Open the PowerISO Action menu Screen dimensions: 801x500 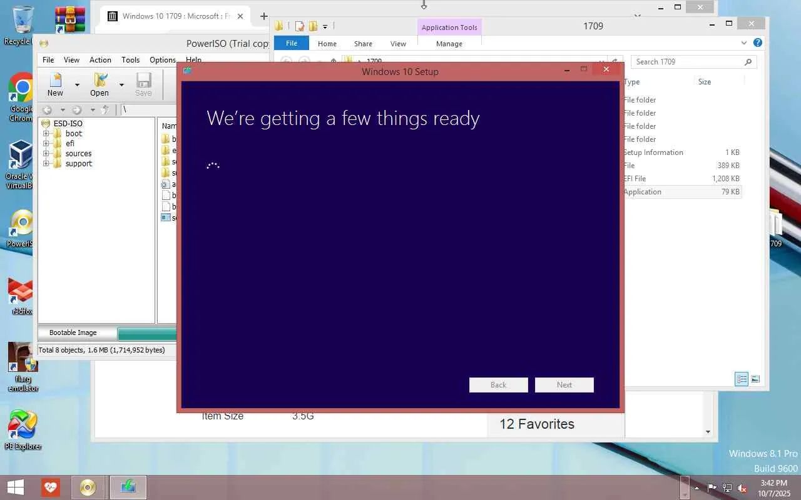(100, 60)
